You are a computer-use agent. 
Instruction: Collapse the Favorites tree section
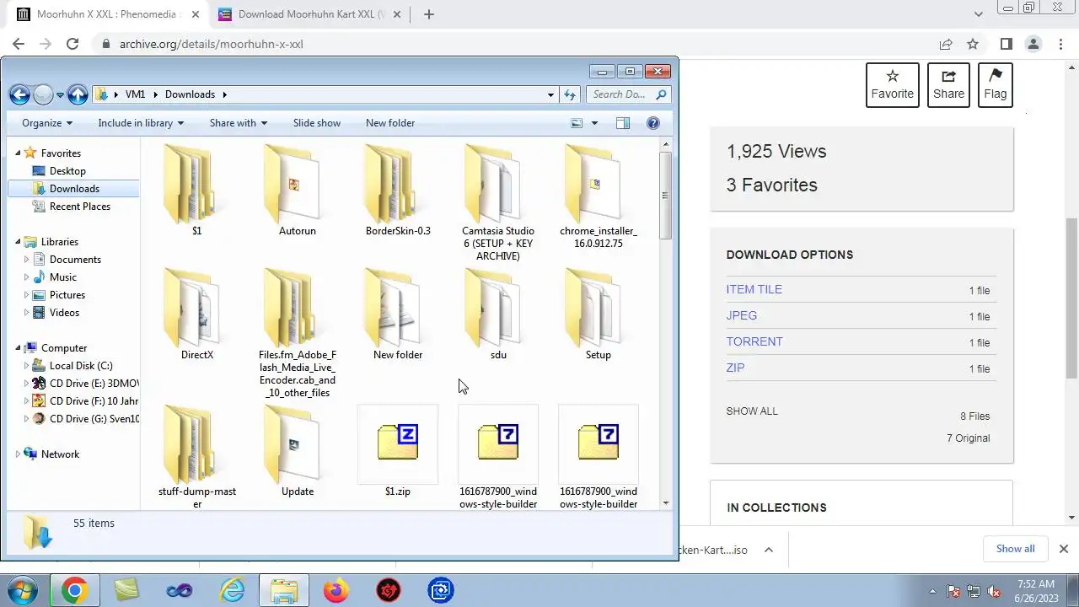coord(18,153)
